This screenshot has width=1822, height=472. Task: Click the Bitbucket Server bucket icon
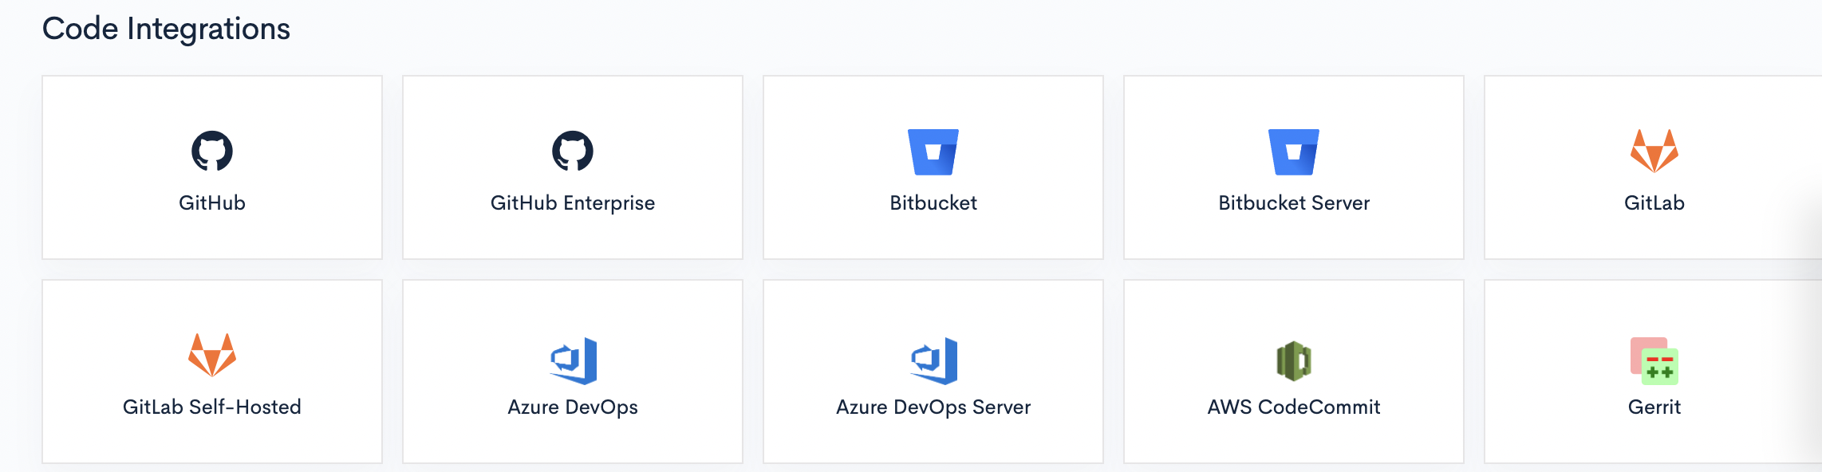coord(1294,151)
